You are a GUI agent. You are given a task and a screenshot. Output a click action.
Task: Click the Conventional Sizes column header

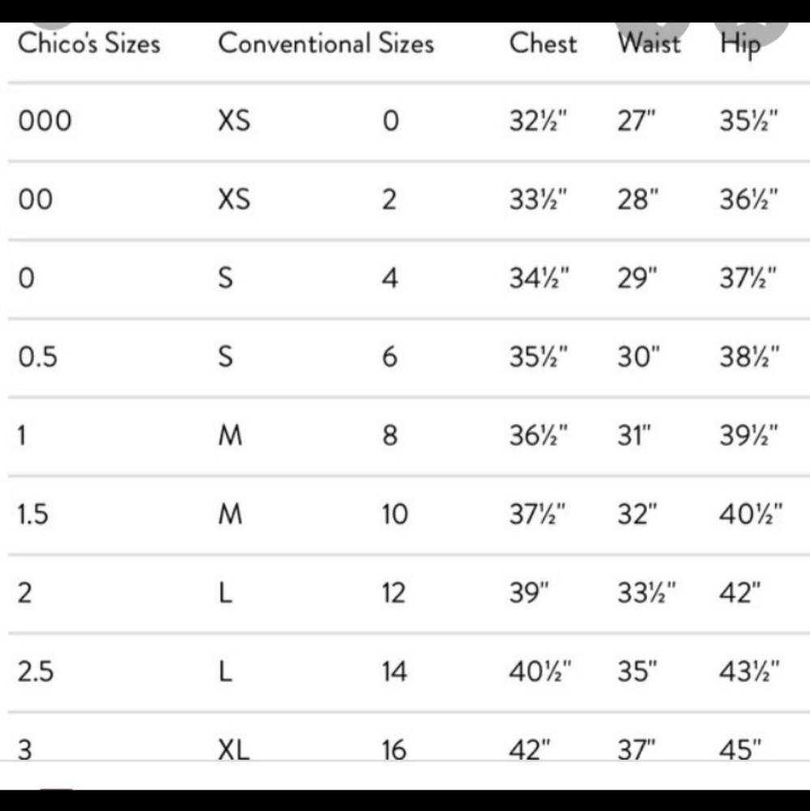pyautogui.click(x=326, y=44)
